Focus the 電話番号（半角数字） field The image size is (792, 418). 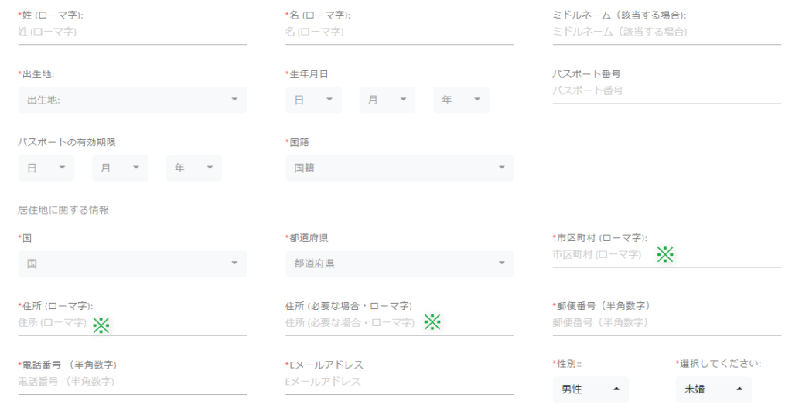pyautogui.click(x=132, y=382)
